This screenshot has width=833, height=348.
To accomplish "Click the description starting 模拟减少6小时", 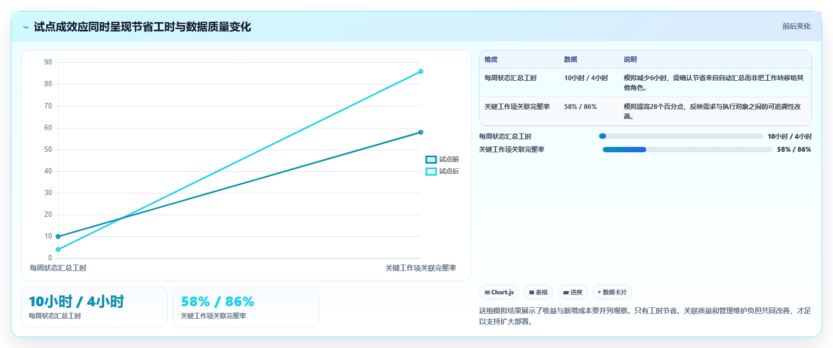I will [x=714, y=82].
